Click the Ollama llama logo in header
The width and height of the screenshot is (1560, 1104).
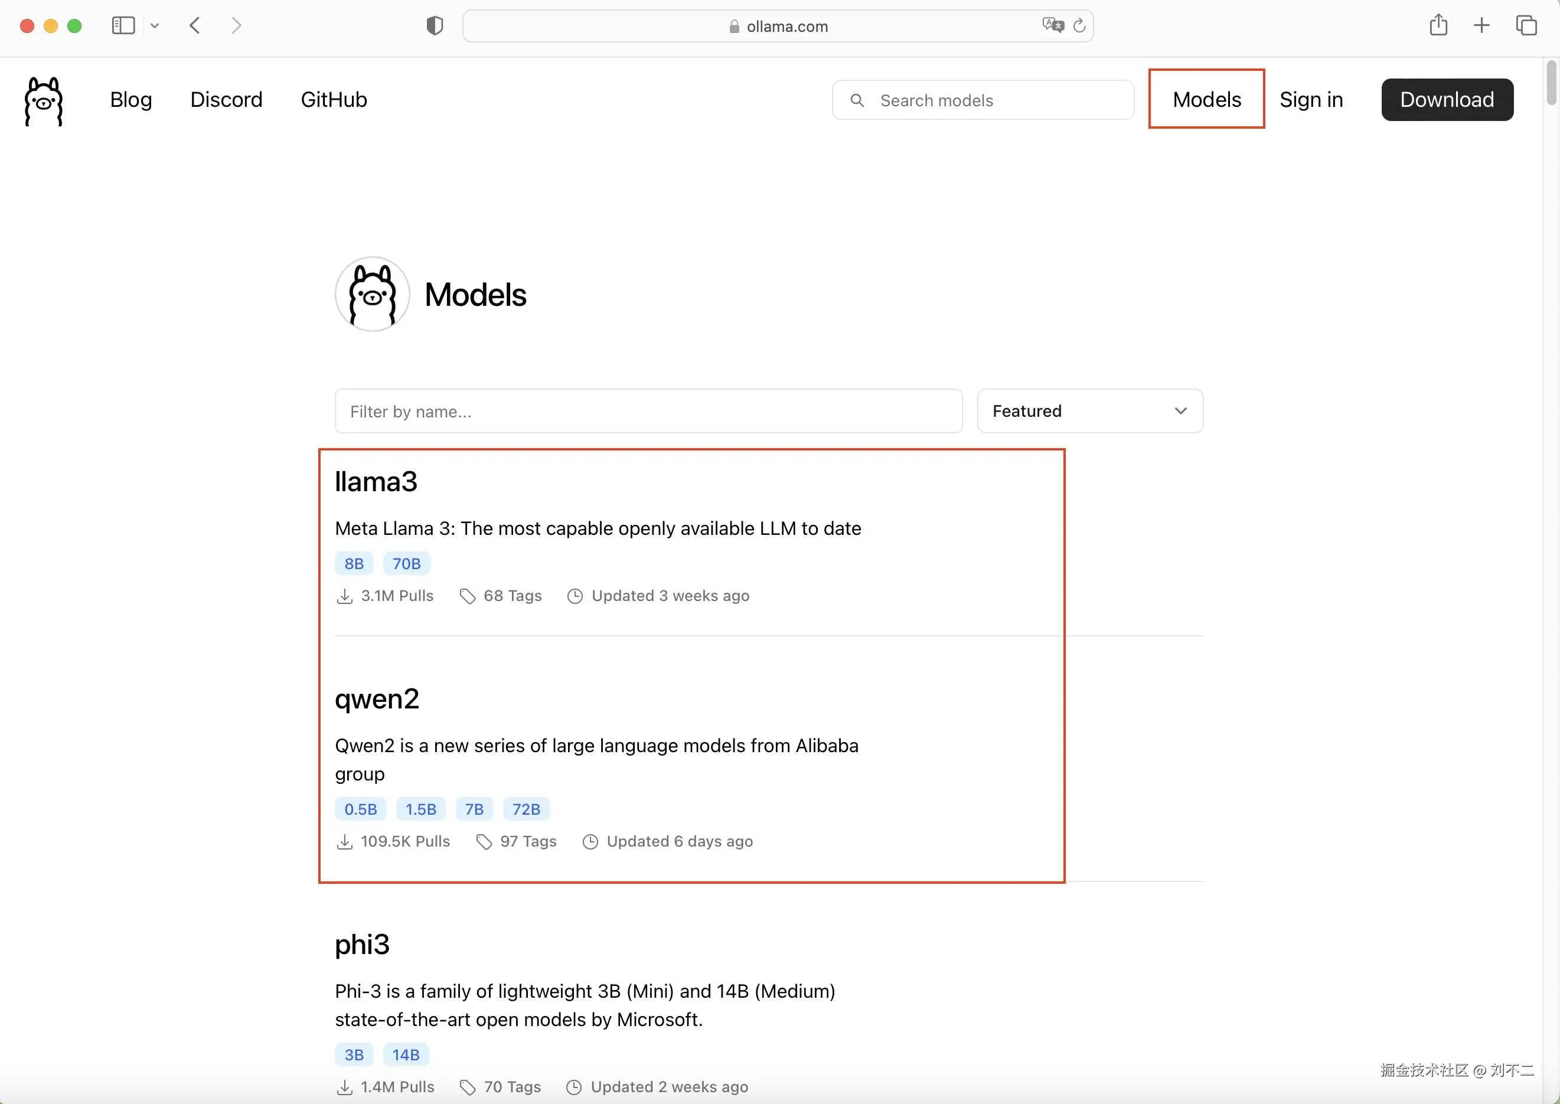pyautogui.click(x=44, y=100)
